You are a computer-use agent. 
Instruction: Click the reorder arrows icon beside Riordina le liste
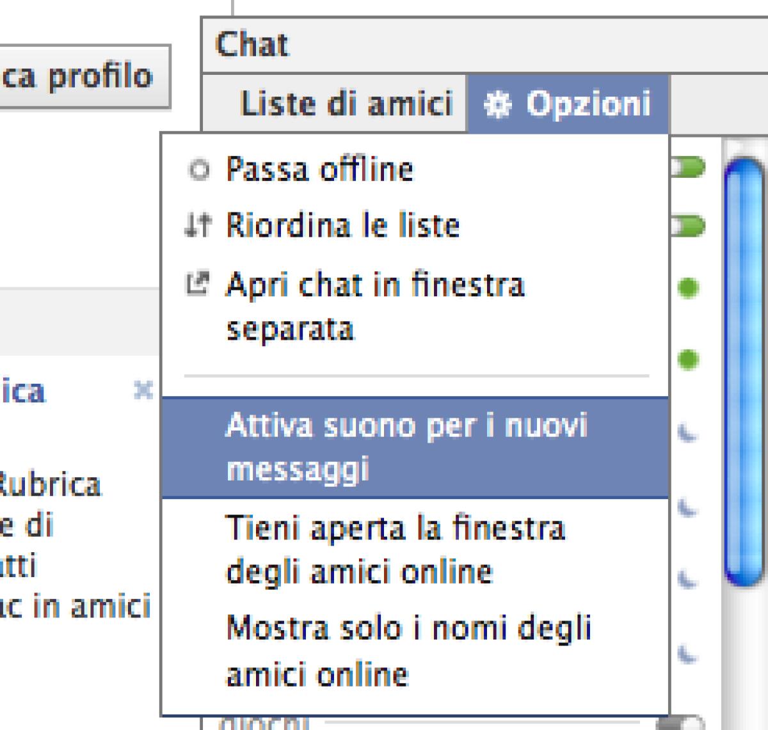197,226
